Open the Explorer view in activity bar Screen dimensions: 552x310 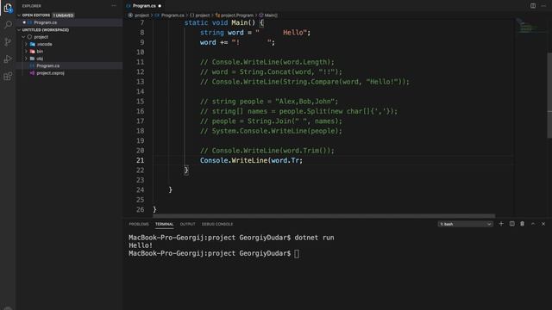pos(8,8)
